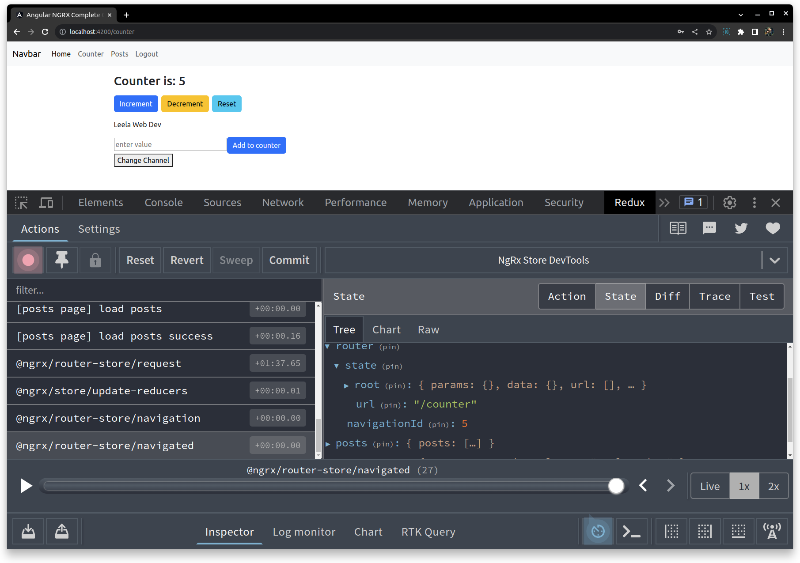Expand the posts state tree node
800x563 pixels.
(x=328, y=443)
